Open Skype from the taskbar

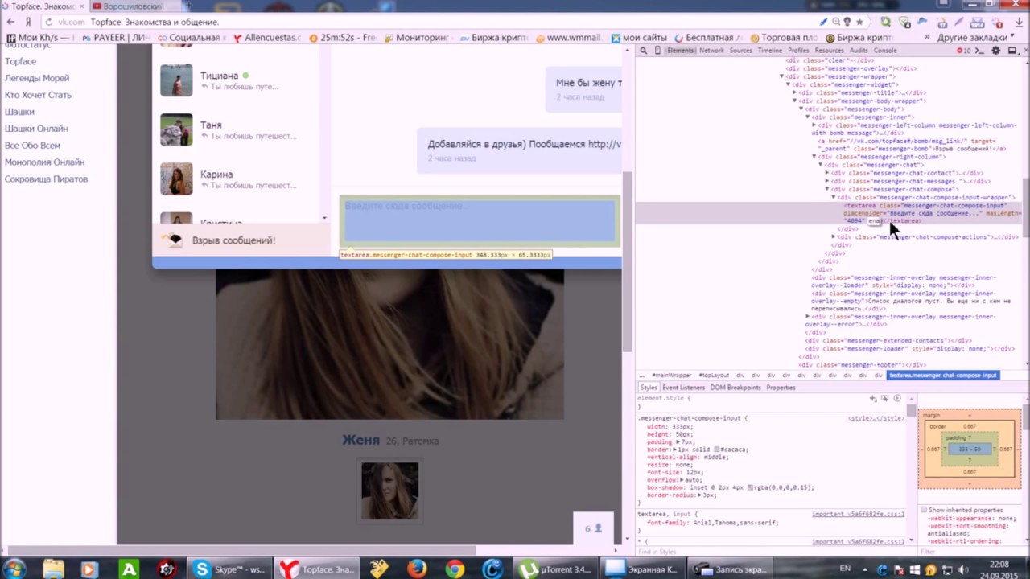[x=228, y=569]
